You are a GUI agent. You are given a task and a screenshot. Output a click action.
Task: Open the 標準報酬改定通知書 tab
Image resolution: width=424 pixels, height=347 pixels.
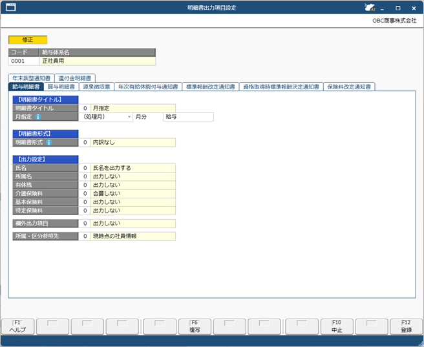[x=211, y=87]
